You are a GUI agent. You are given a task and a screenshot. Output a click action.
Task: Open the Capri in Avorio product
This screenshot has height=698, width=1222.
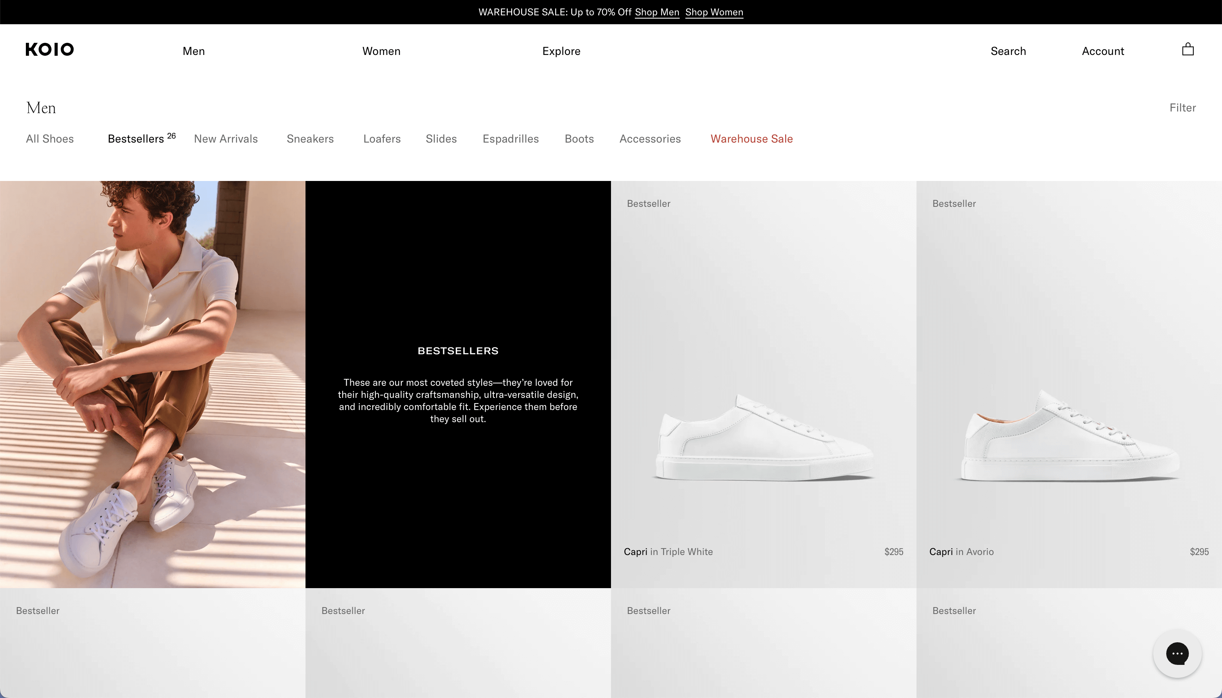tap(1068, 431)
